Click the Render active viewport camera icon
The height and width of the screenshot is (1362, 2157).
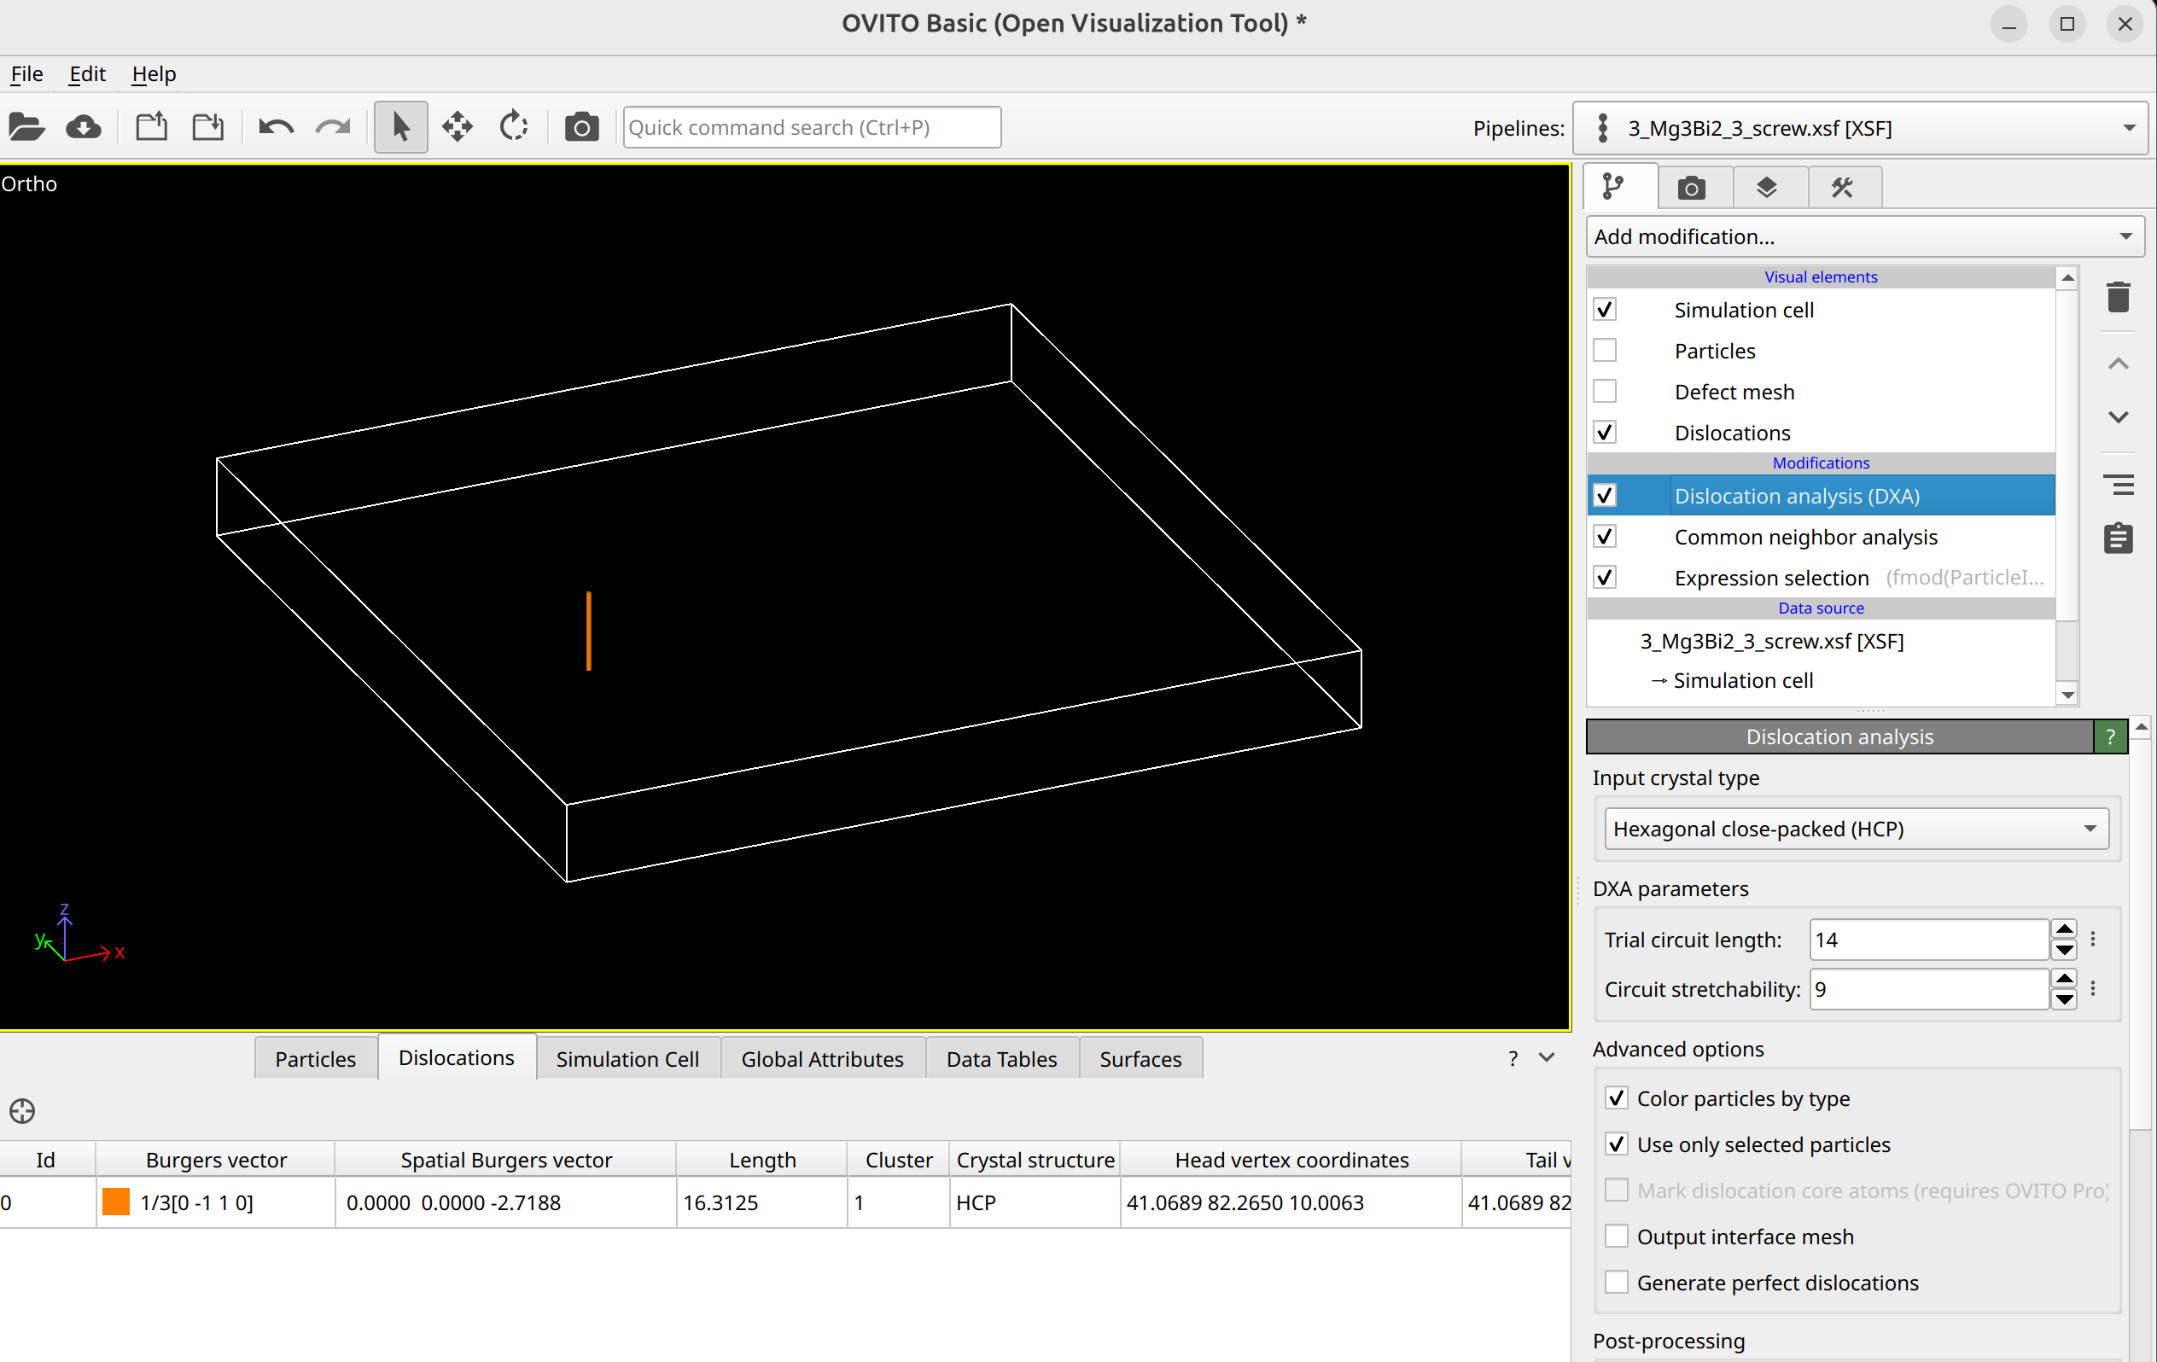coord(581,127)
